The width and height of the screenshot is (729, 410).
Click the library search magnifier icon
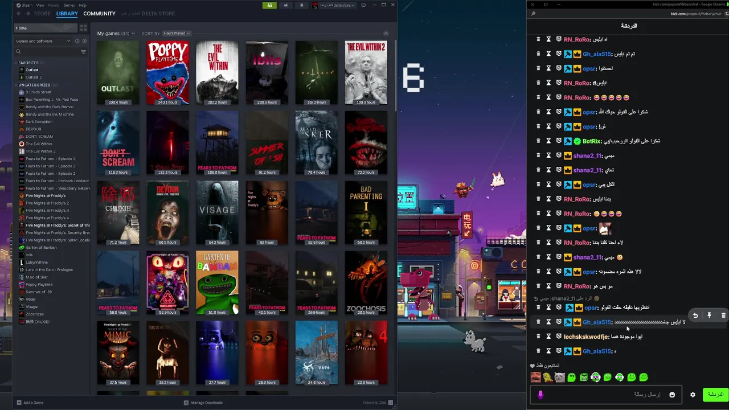point(18,52)
